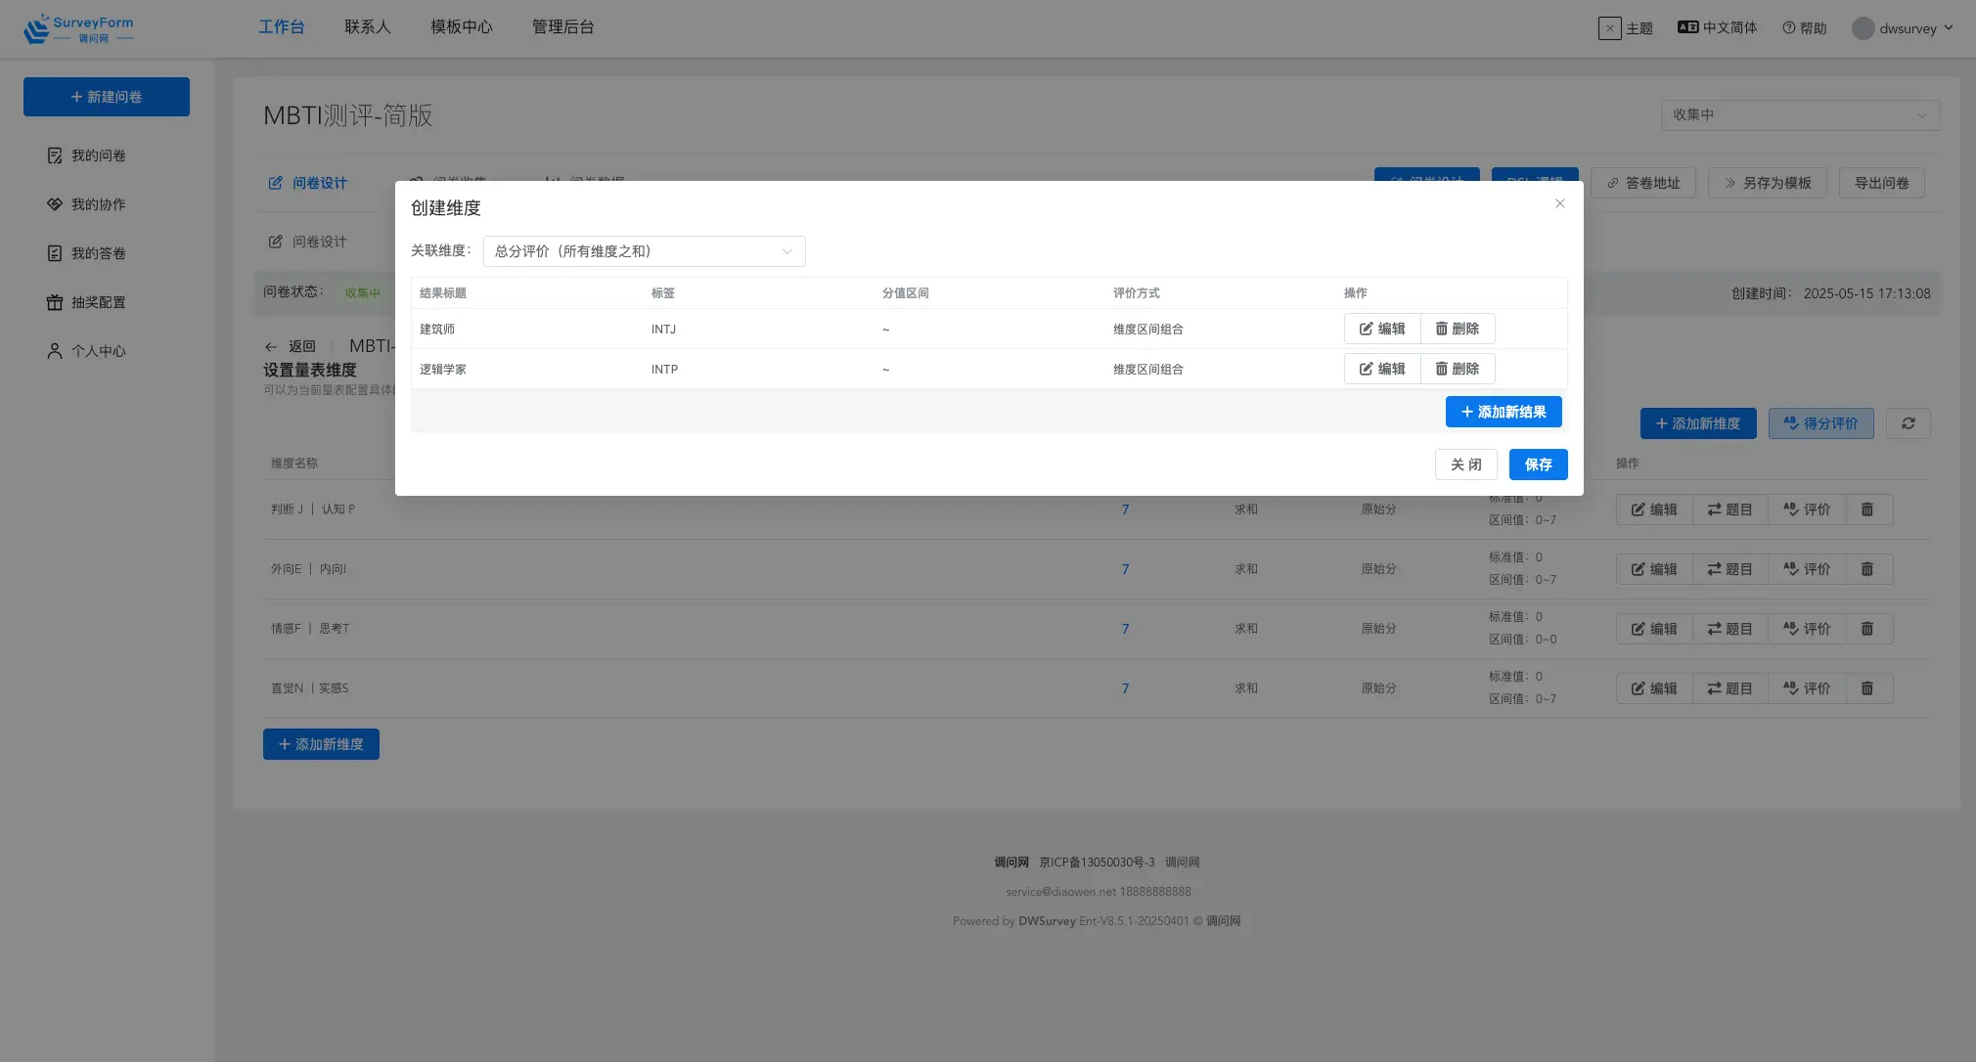1976x1062 pixels.
Task: Expand the 关联维度 dropdown
Action: coord(644,251)
